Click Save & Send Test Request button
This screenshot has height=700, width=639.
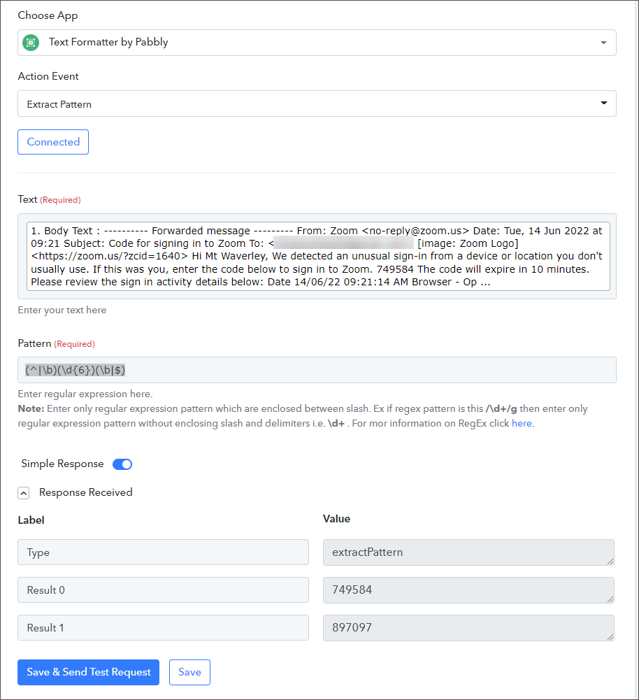click(88, 672)
